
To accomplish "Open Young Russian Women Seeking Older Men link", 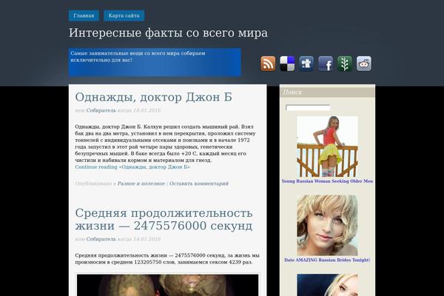I will tap(327, 181).
